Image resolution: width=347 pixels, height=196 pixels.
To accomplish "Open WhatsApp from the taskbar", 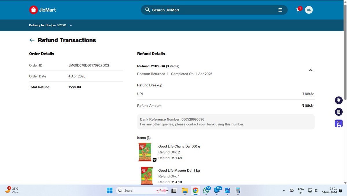I will click(206, 191).
